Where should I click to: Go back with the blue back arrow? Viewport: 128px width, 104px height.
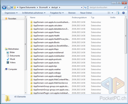4,8
